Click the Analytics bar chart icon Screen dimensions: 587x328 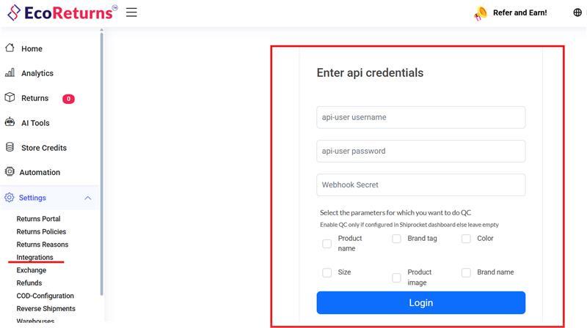10,73
